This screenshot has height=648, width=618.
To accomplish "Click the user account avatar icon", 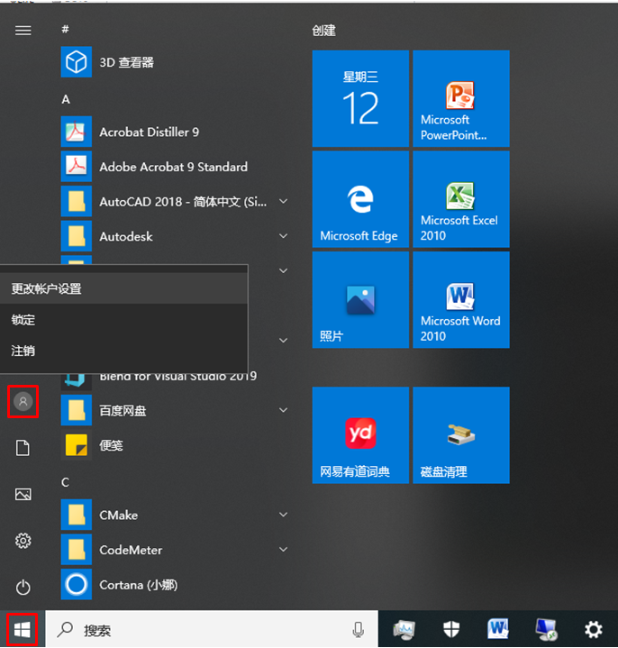I will click(x=23, y=401).
